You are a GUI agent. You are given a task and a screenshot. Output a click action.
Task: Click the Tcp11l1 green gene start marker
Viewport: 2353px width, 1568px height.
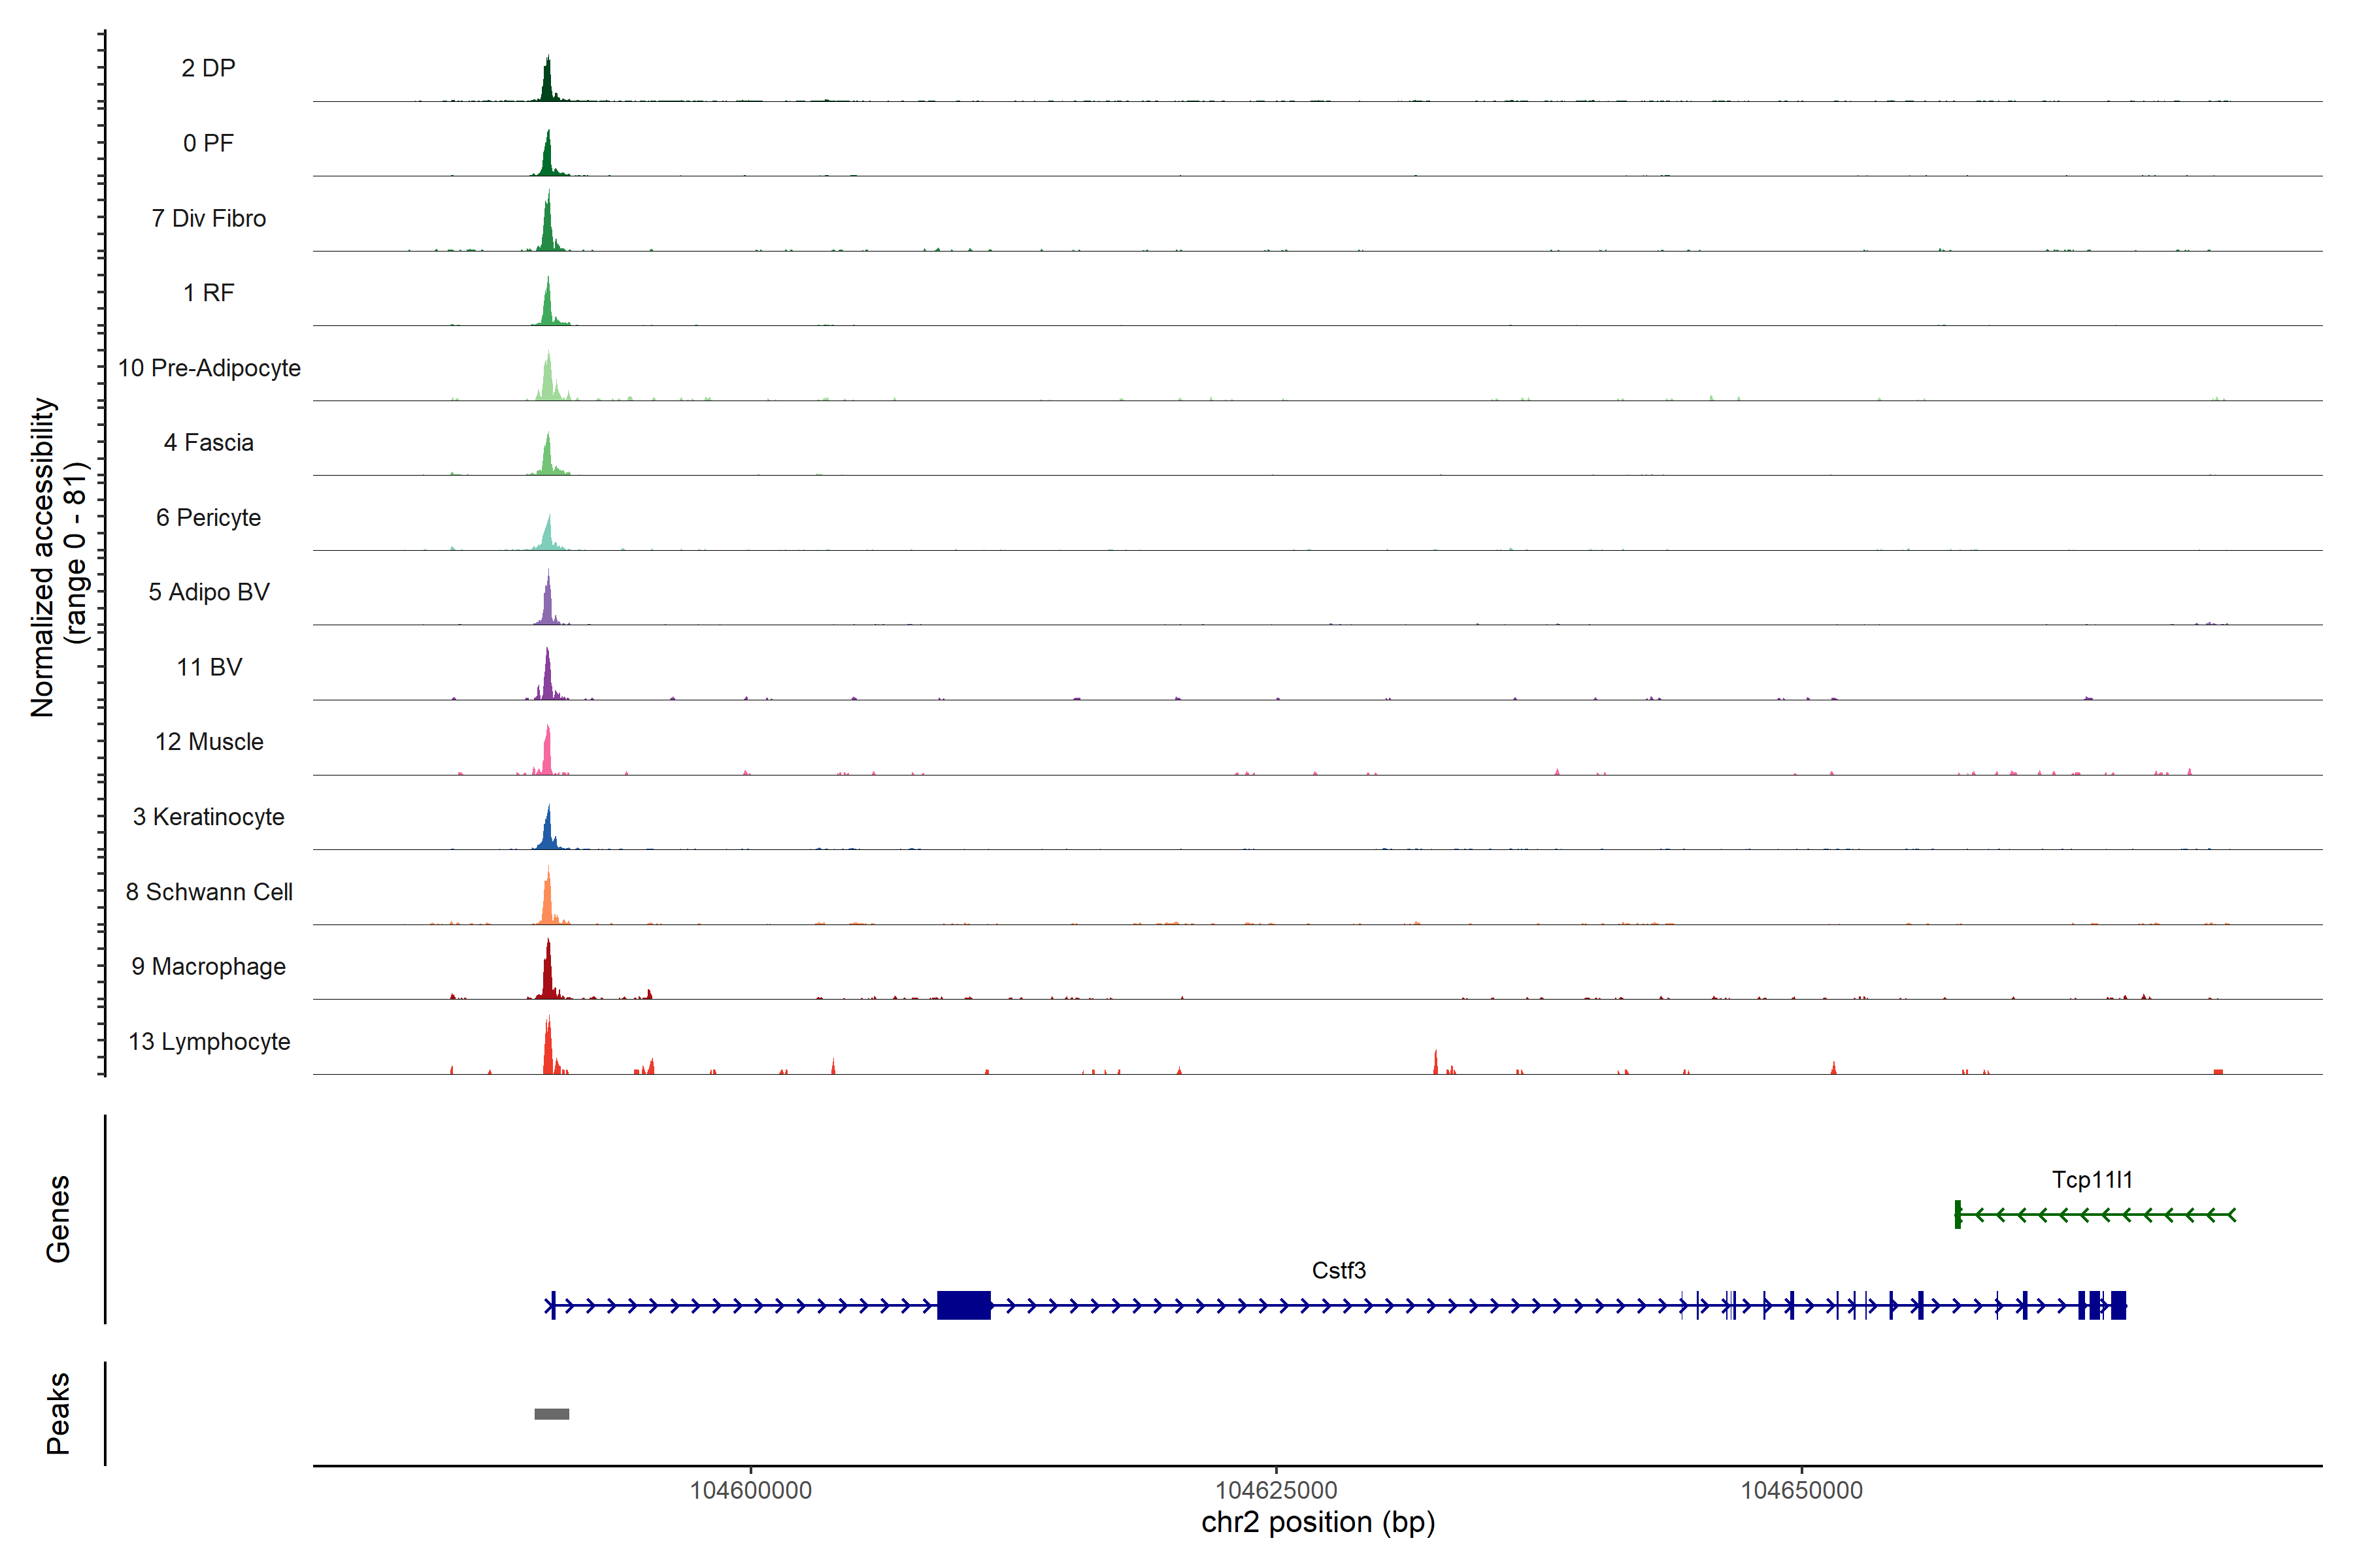[1958, 1214]
